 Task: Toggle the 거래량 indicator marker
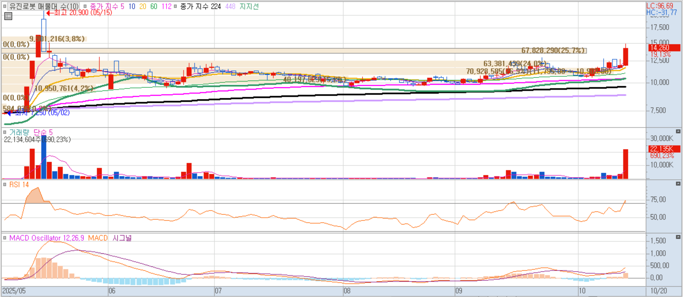tap(5, 132)
